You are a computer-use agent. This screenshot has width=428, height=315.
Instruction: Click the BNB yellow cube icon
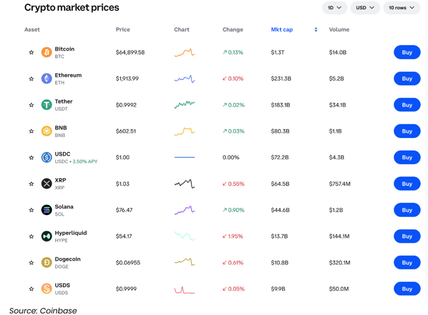click(47, 131)
